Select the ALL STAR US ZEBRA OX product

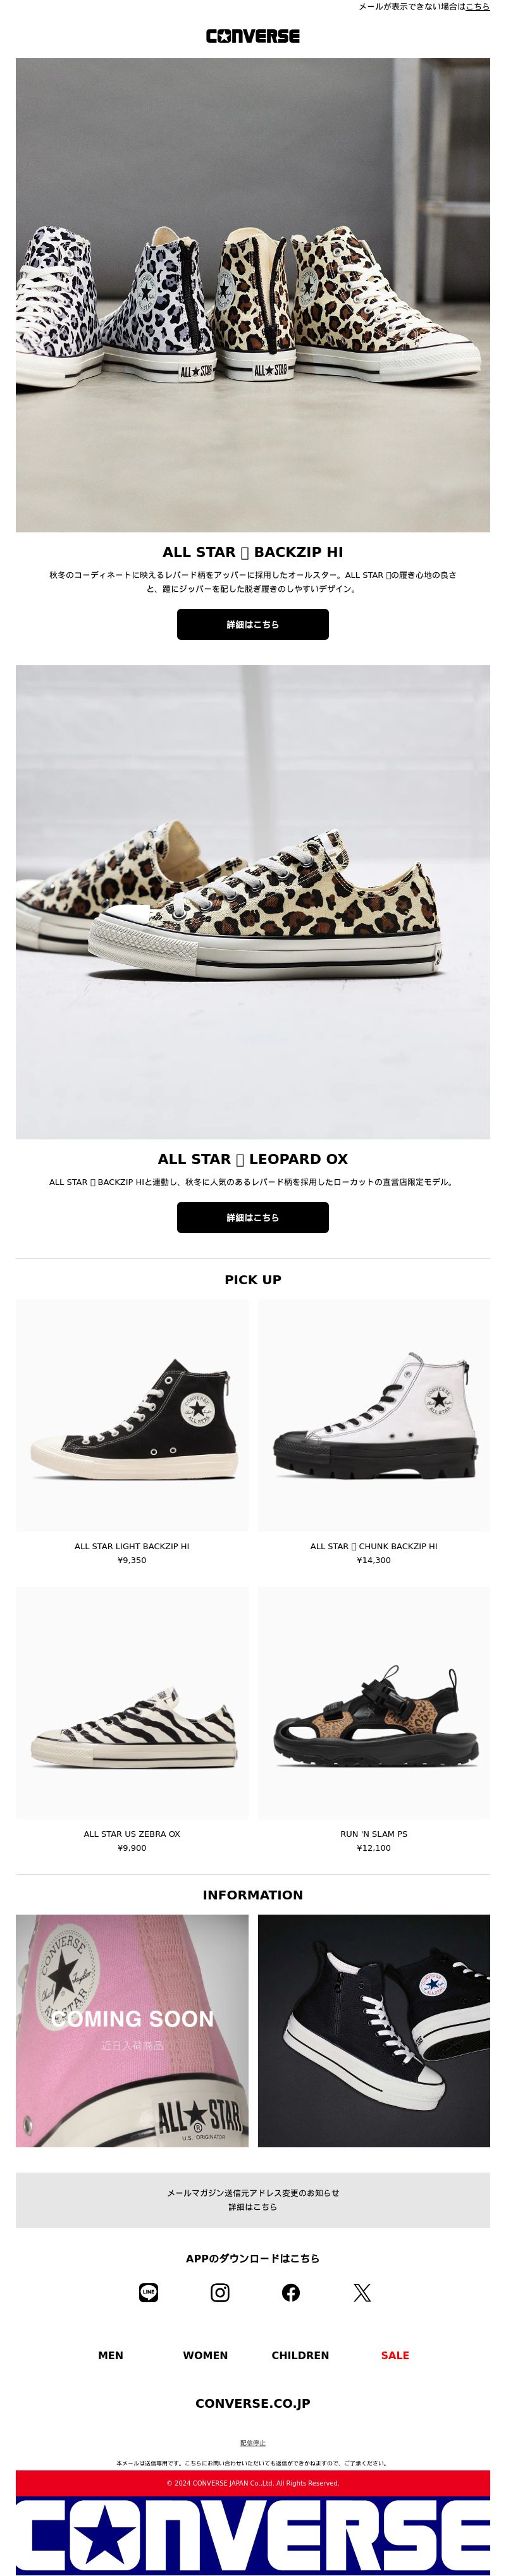click(x=132, y=1703)
